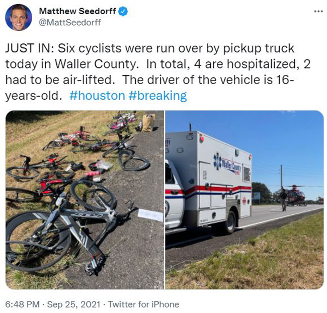Viewport: 327px width, 313px height.
Task: Open Matthew Seedorff's profile avatar
Action: coord(19,17)
